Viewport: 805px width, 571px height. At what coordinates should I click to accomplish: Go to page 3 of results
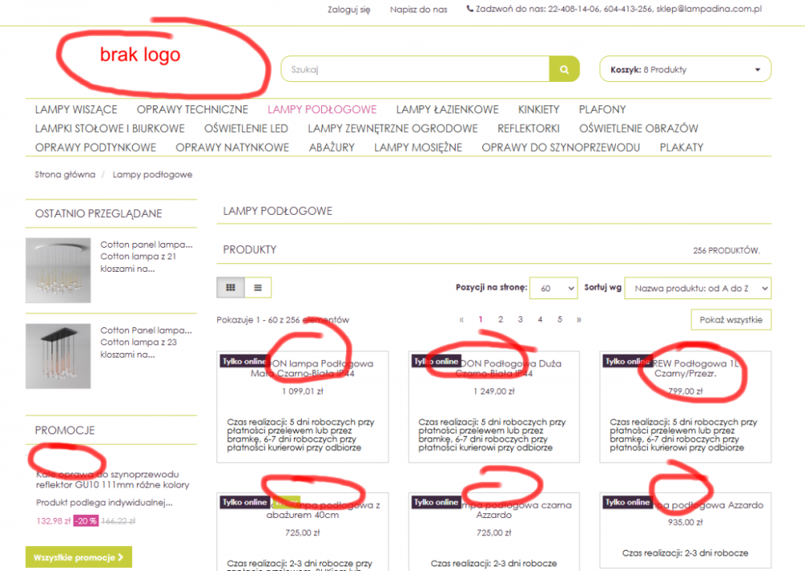coord(520,319)
